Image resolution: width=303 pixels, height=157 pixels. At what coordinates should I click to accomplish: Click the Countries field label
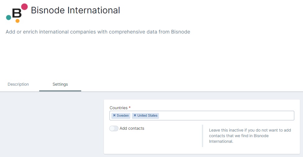tap(119, 108)
